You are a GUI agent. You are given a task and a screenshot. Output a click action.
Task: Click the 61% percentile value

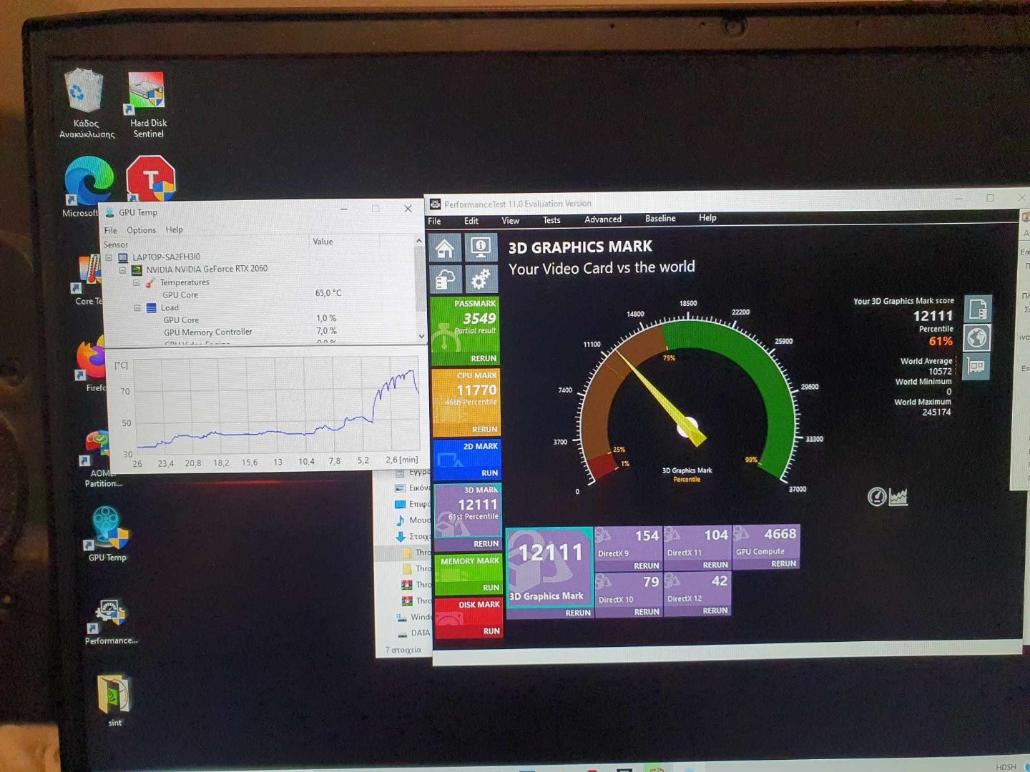940,342
